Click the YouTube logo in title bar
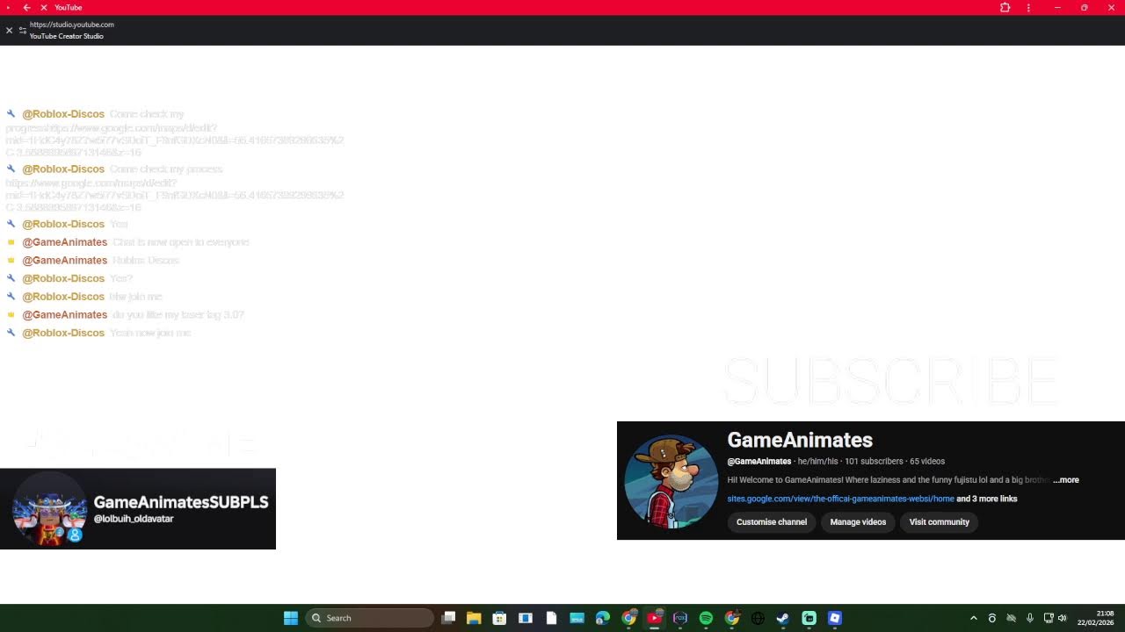 (x=9, y=7)
